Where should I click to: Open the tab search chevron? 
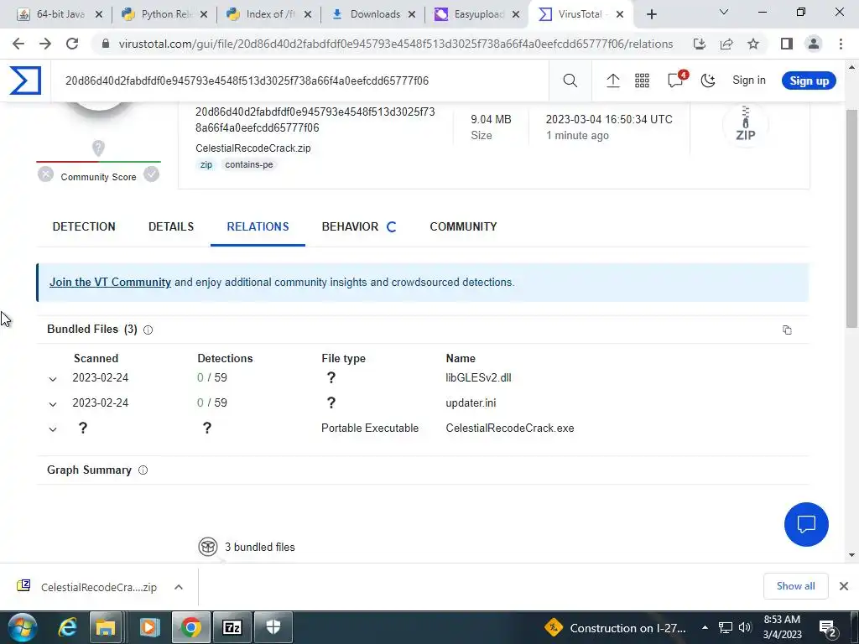(724, 12)
